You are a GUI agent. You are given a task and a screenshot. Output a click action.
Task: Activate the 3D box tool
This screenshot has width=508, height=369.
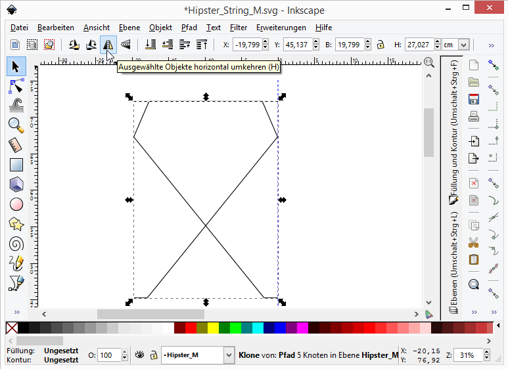(16, 185)
